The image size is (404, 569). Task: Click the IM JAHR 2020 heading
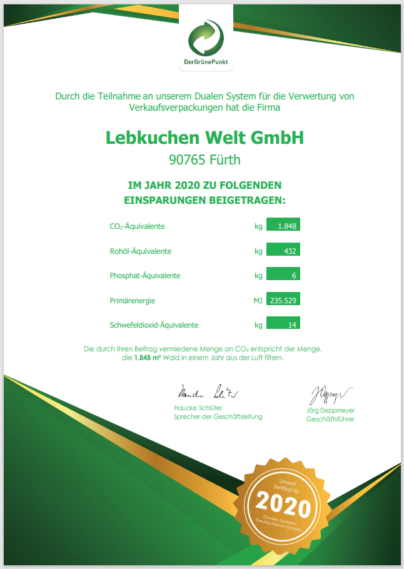point(205,186)
